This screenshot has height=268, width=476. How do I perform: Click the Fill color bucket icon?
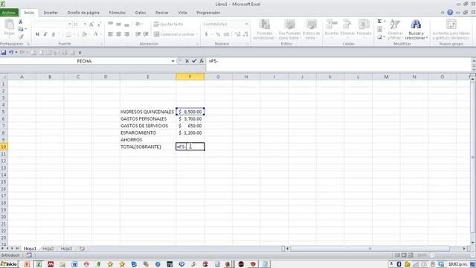click(84, 34)
